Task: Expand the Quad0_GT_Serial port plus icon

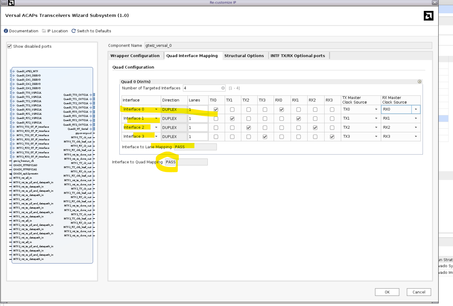Action: pyautogui.click(x=91, y=129)
